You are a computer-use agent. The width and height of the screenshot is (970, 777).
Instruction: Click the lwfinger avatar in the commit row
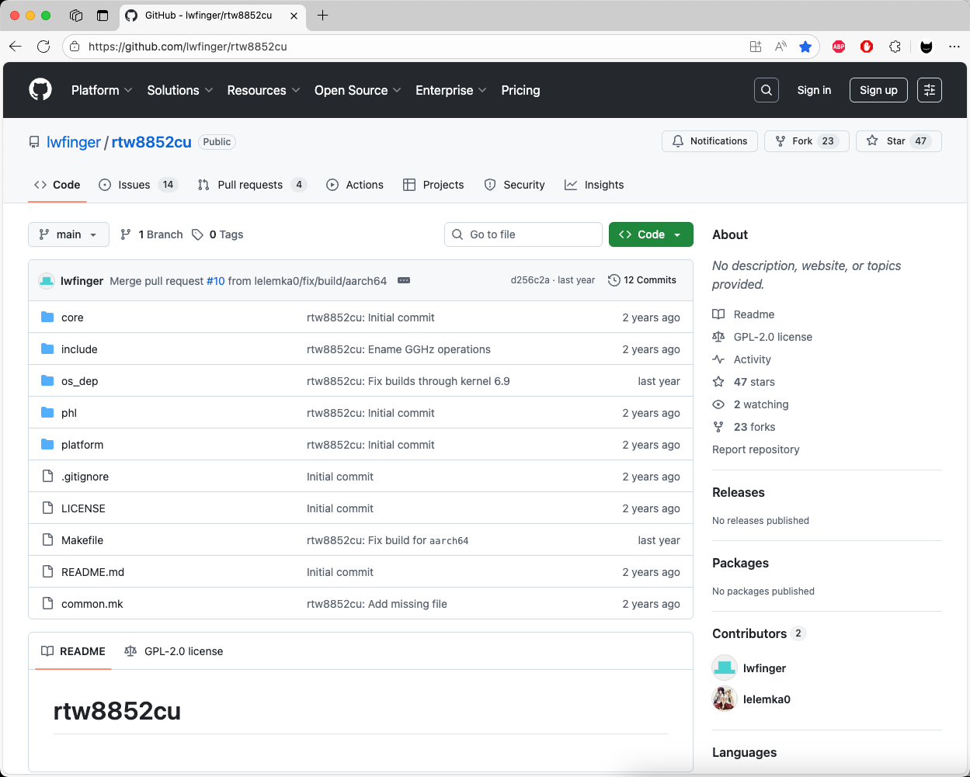(47, 280)
